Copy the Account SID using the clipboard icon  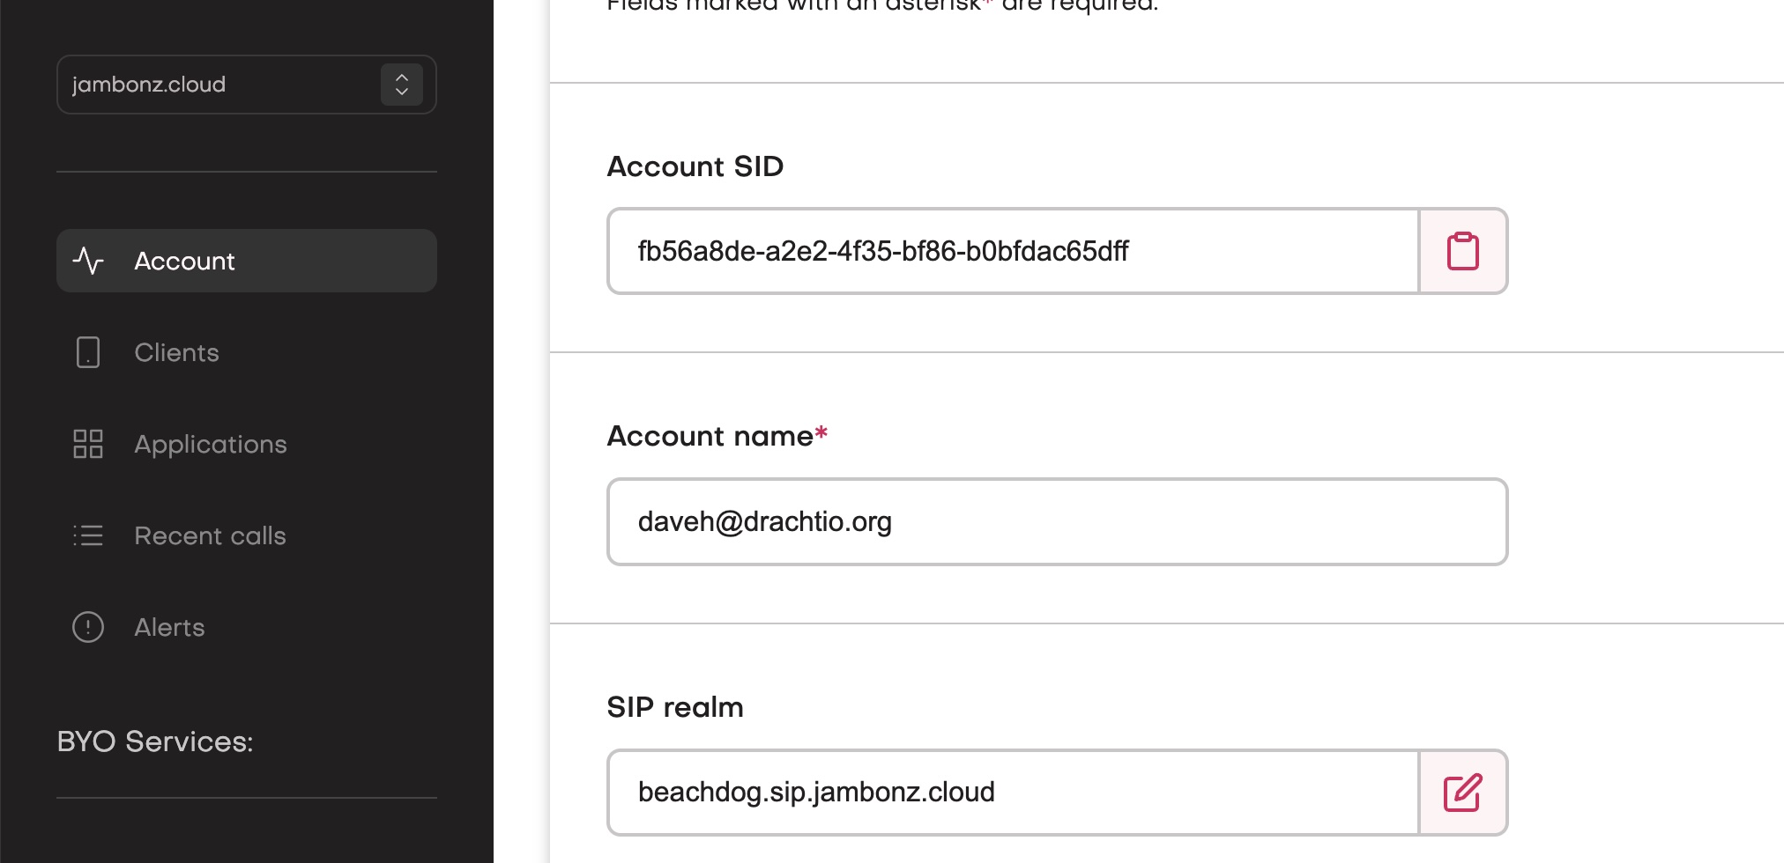click(1463, 251)
